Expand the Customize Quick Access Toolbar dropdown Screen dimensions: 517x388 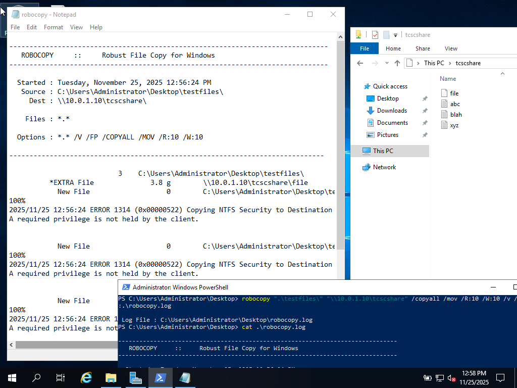point(396,35)
